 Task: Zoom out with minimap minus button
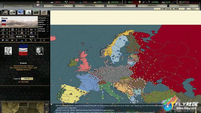tap(47, 112)
